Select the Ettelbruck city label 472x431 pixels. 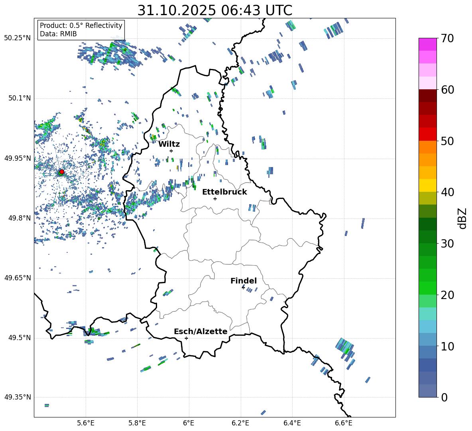(x=224, y=192)
